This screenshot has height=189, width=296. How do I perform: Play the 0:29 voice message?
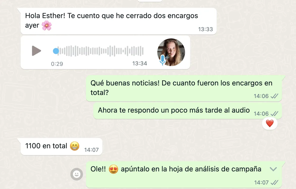coord(37,51)
